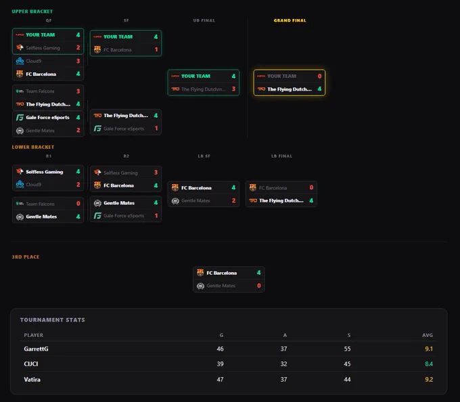The image size is (460, 402).
Task: Click FC Barcelona crest in LB Final match
Action: tap(253, 187)
